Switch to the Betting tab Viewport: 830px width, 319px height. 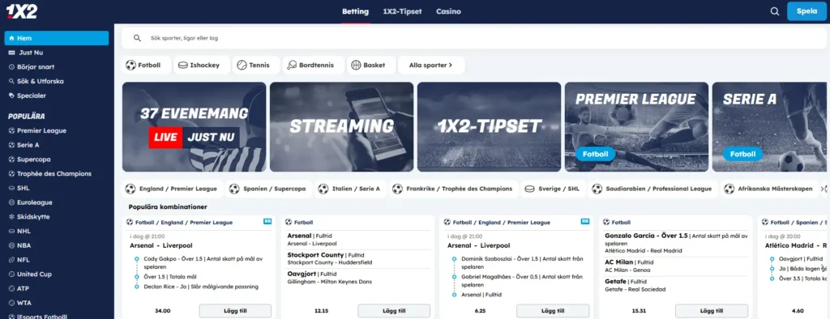point(355,11)
